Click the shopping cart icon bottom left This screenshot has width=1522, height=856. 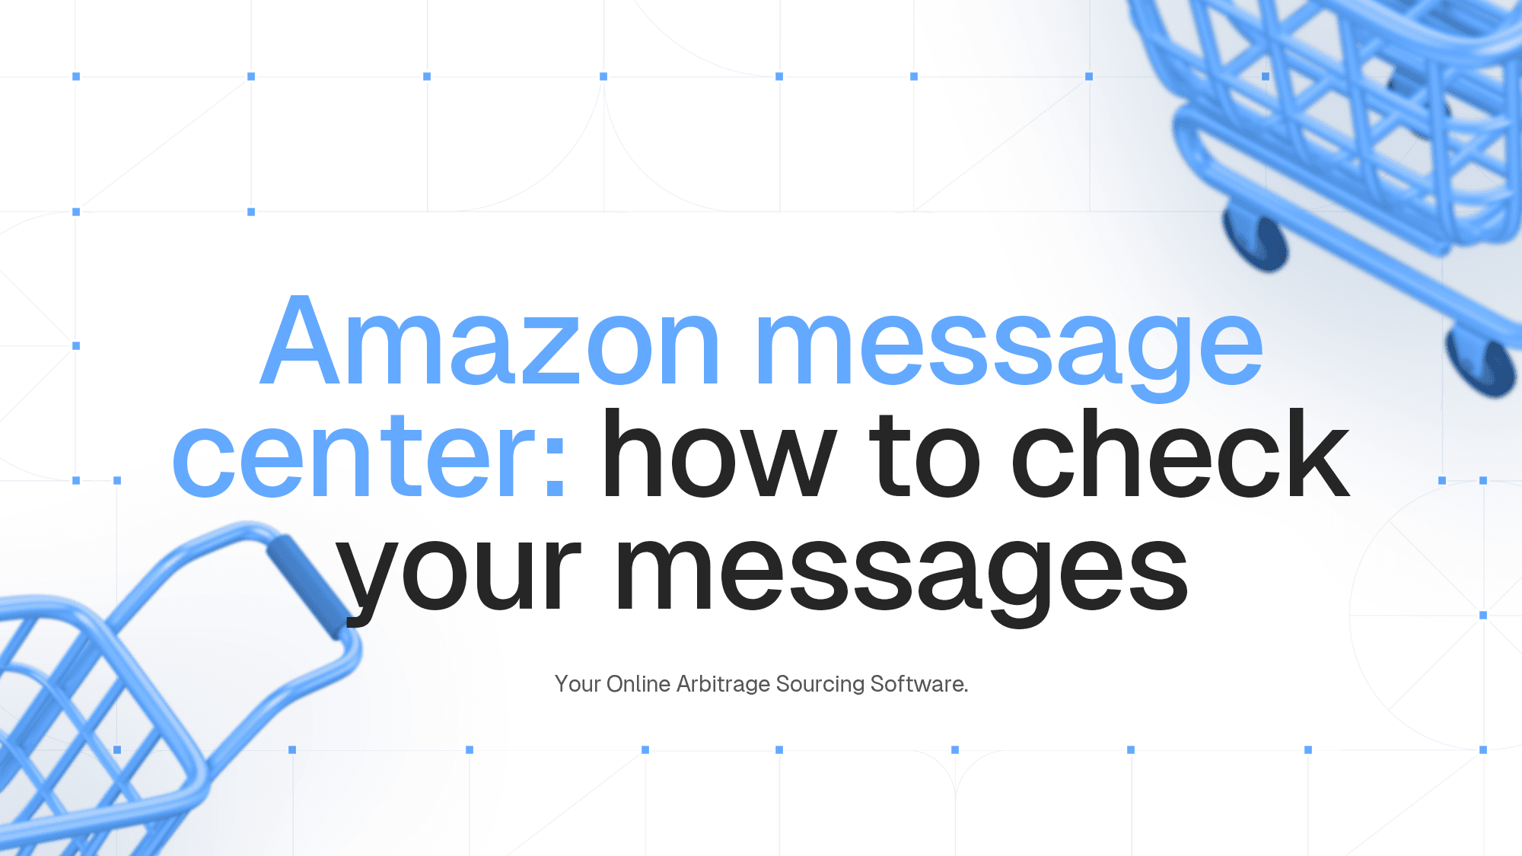click(136, 700)
